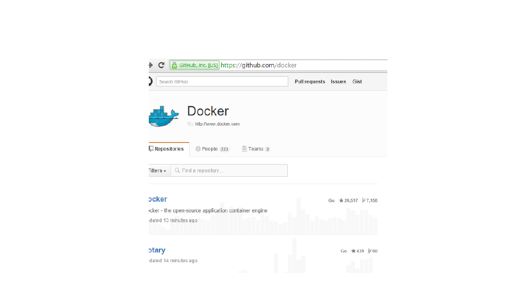Image resolution: width=521 pixels, height=293 pixels.
Task: Click the Go language label of docker repo
Action: click(331, 201)
